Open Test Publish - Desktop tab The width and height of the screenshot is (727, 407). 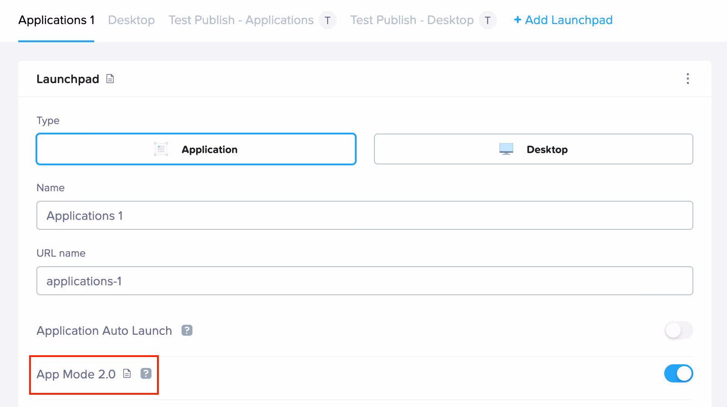pyautogui.click(x=412, y=20)
